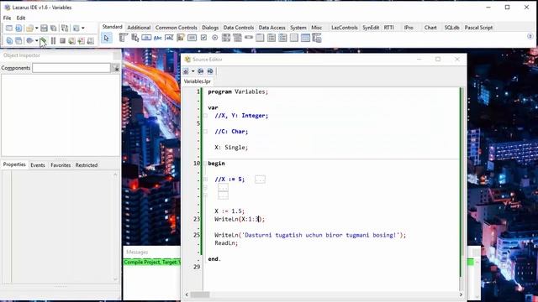Open Favorites tab in Object Inspector
The height and width of the screenshot is (302, 538).
[x=61, y=165]
